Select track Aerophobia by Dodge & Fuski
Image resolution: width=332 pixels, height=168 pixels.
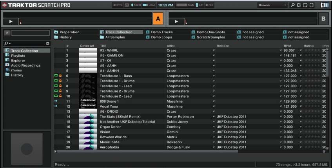click(x=109, y=147)
